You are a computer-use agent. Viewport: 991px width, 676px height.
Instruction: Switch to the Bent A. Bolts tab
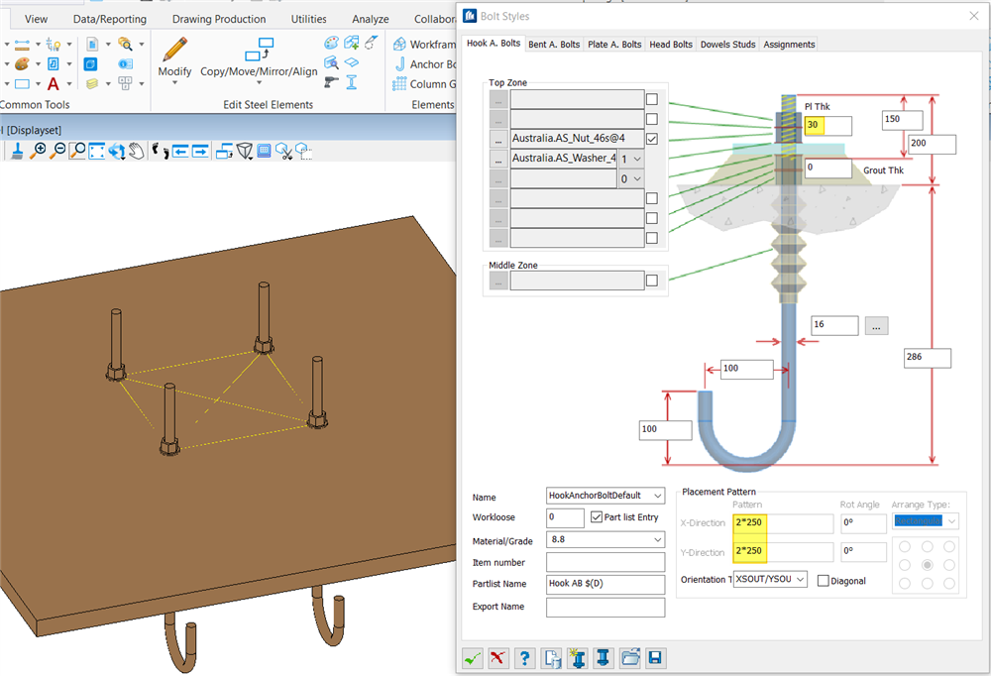pos(554,45)
